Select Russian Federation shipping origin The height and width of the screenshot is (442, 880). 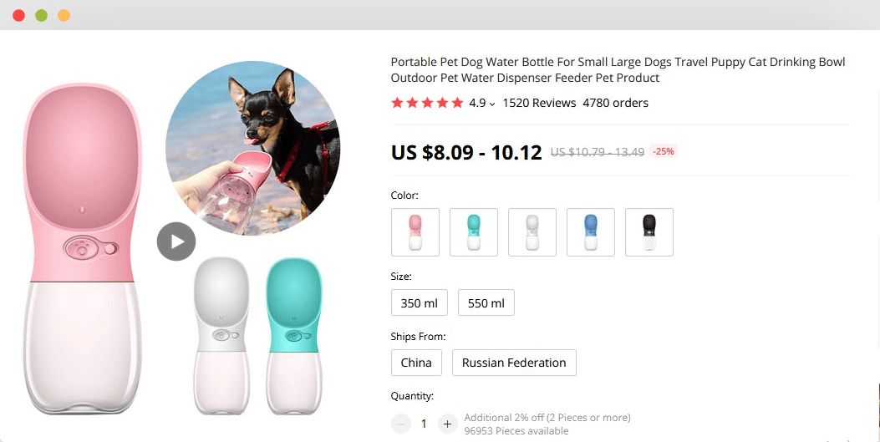tap(514, 363)
